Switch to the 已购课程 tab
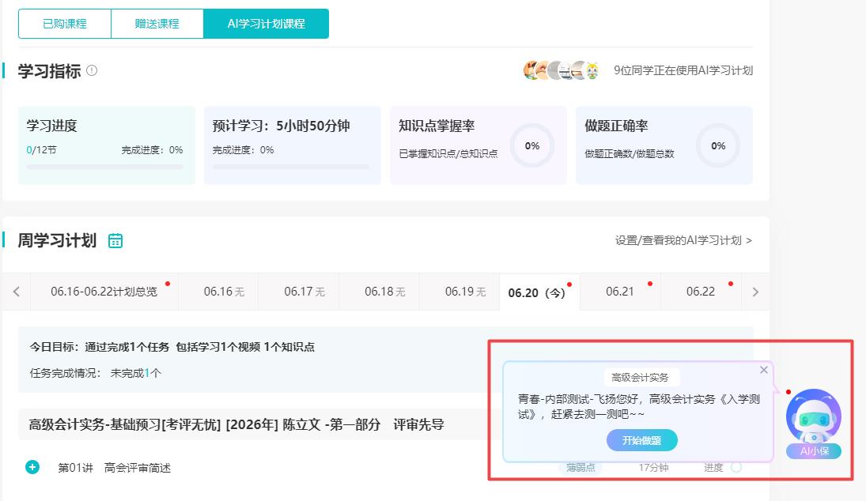 tap(65, 24)
